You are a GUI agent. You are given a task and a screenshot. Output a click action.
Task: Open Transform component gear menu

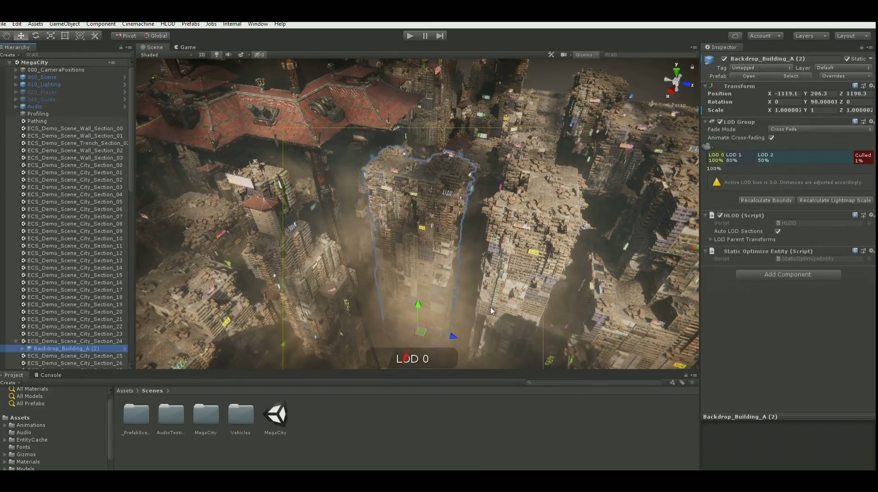[x=872, y=86]
